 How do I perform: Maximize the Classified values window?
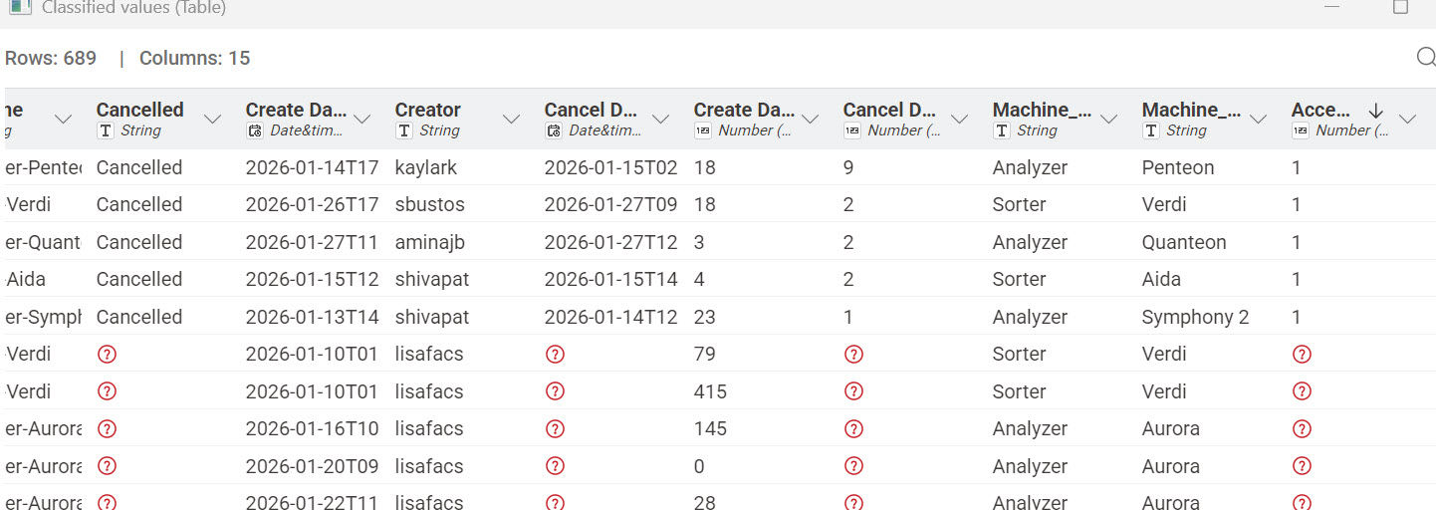[x=1400, y=7]
